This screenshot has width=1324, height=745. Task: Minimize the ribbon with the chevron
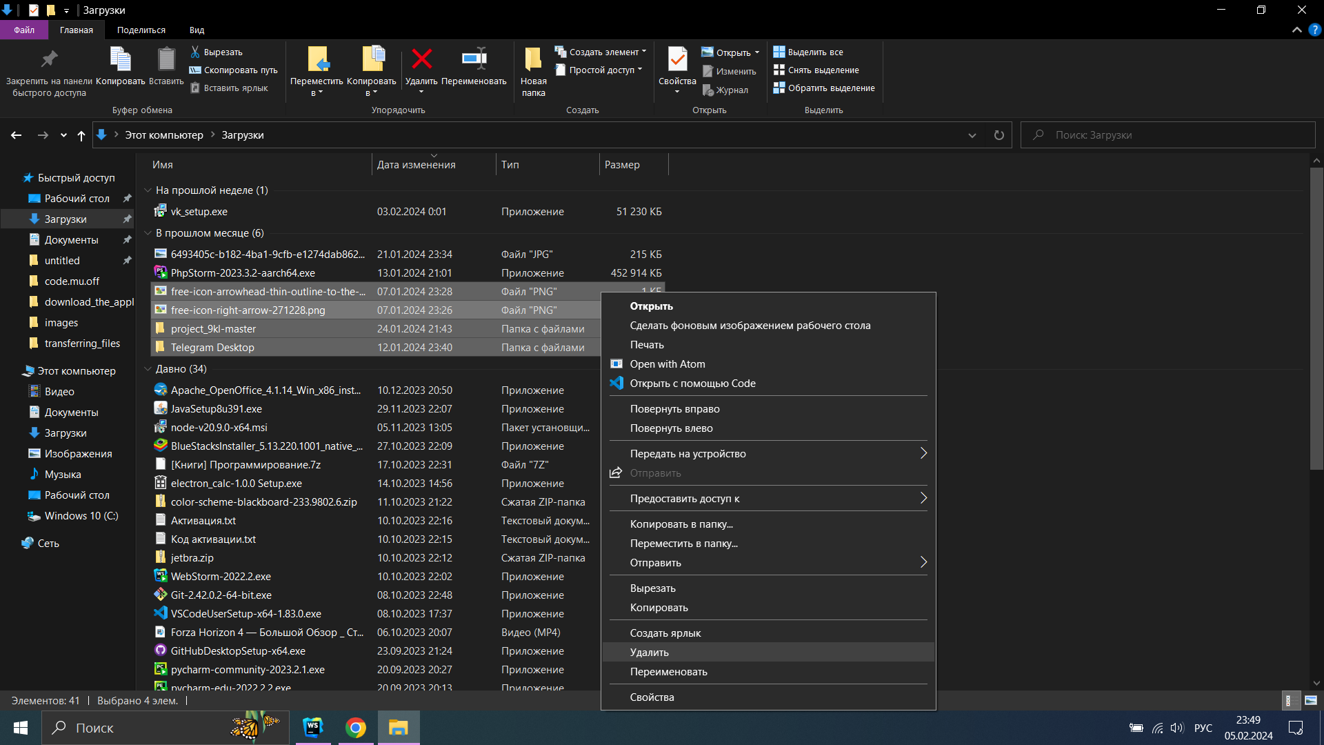(x=1296, y=30)
